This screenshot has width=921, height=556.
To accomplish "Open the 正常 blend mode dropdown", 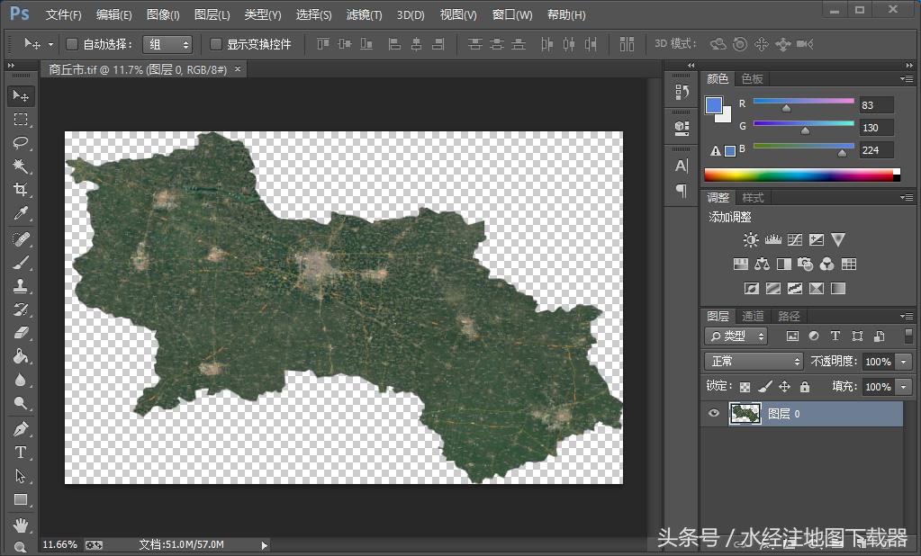I will (754, 362).
